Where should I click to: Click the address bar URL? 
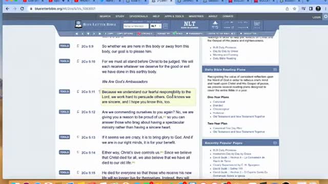[x=65, y=9]
